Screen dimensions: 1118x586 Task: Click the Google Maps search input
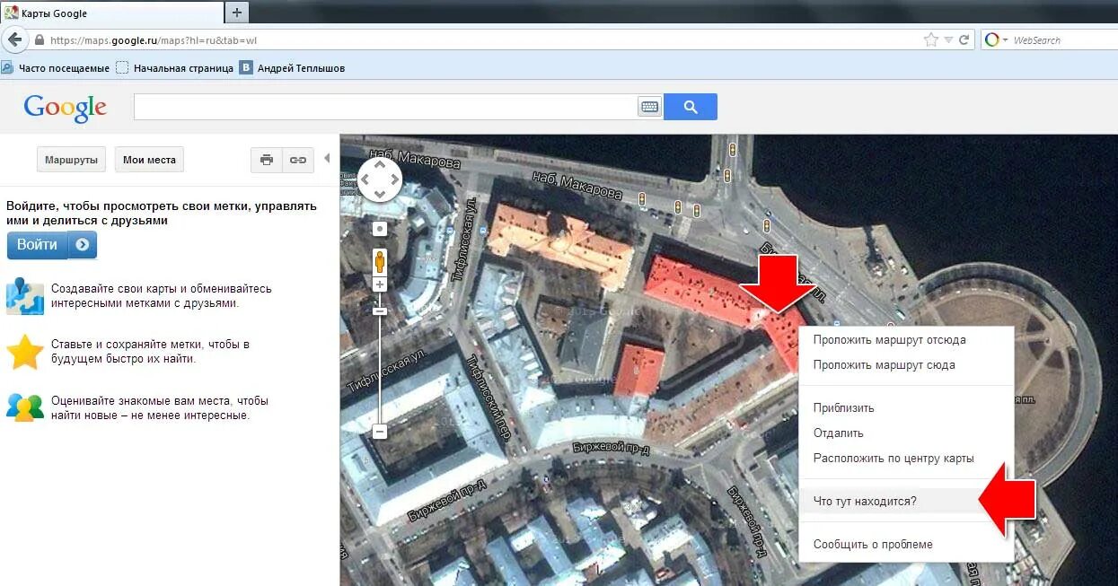tap(386, 107)
